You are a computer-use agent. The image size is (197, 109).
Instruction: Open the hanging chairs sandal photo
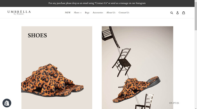[137, 68]
